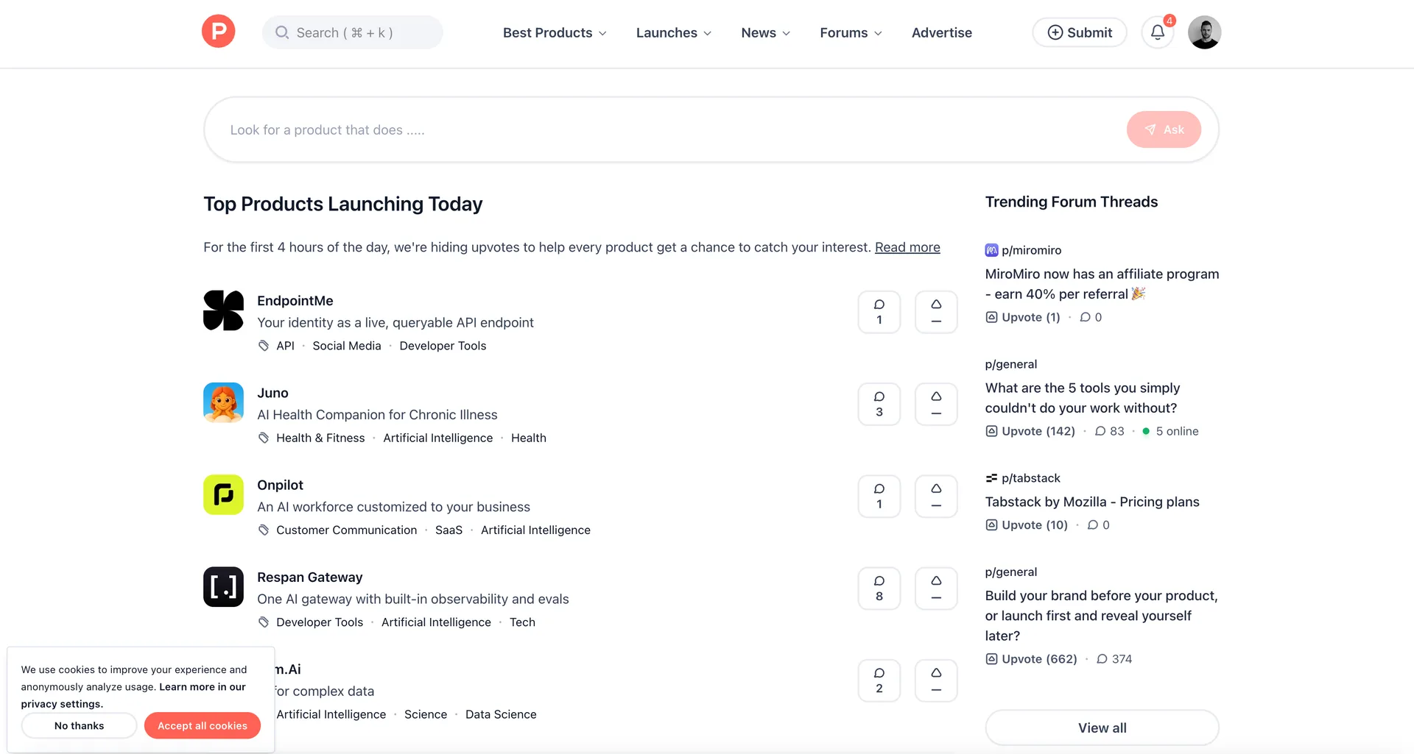The height and width of the screenshot is (754, 1414).
Task: Click the p/tabstack forum icon
Action: 992,478
